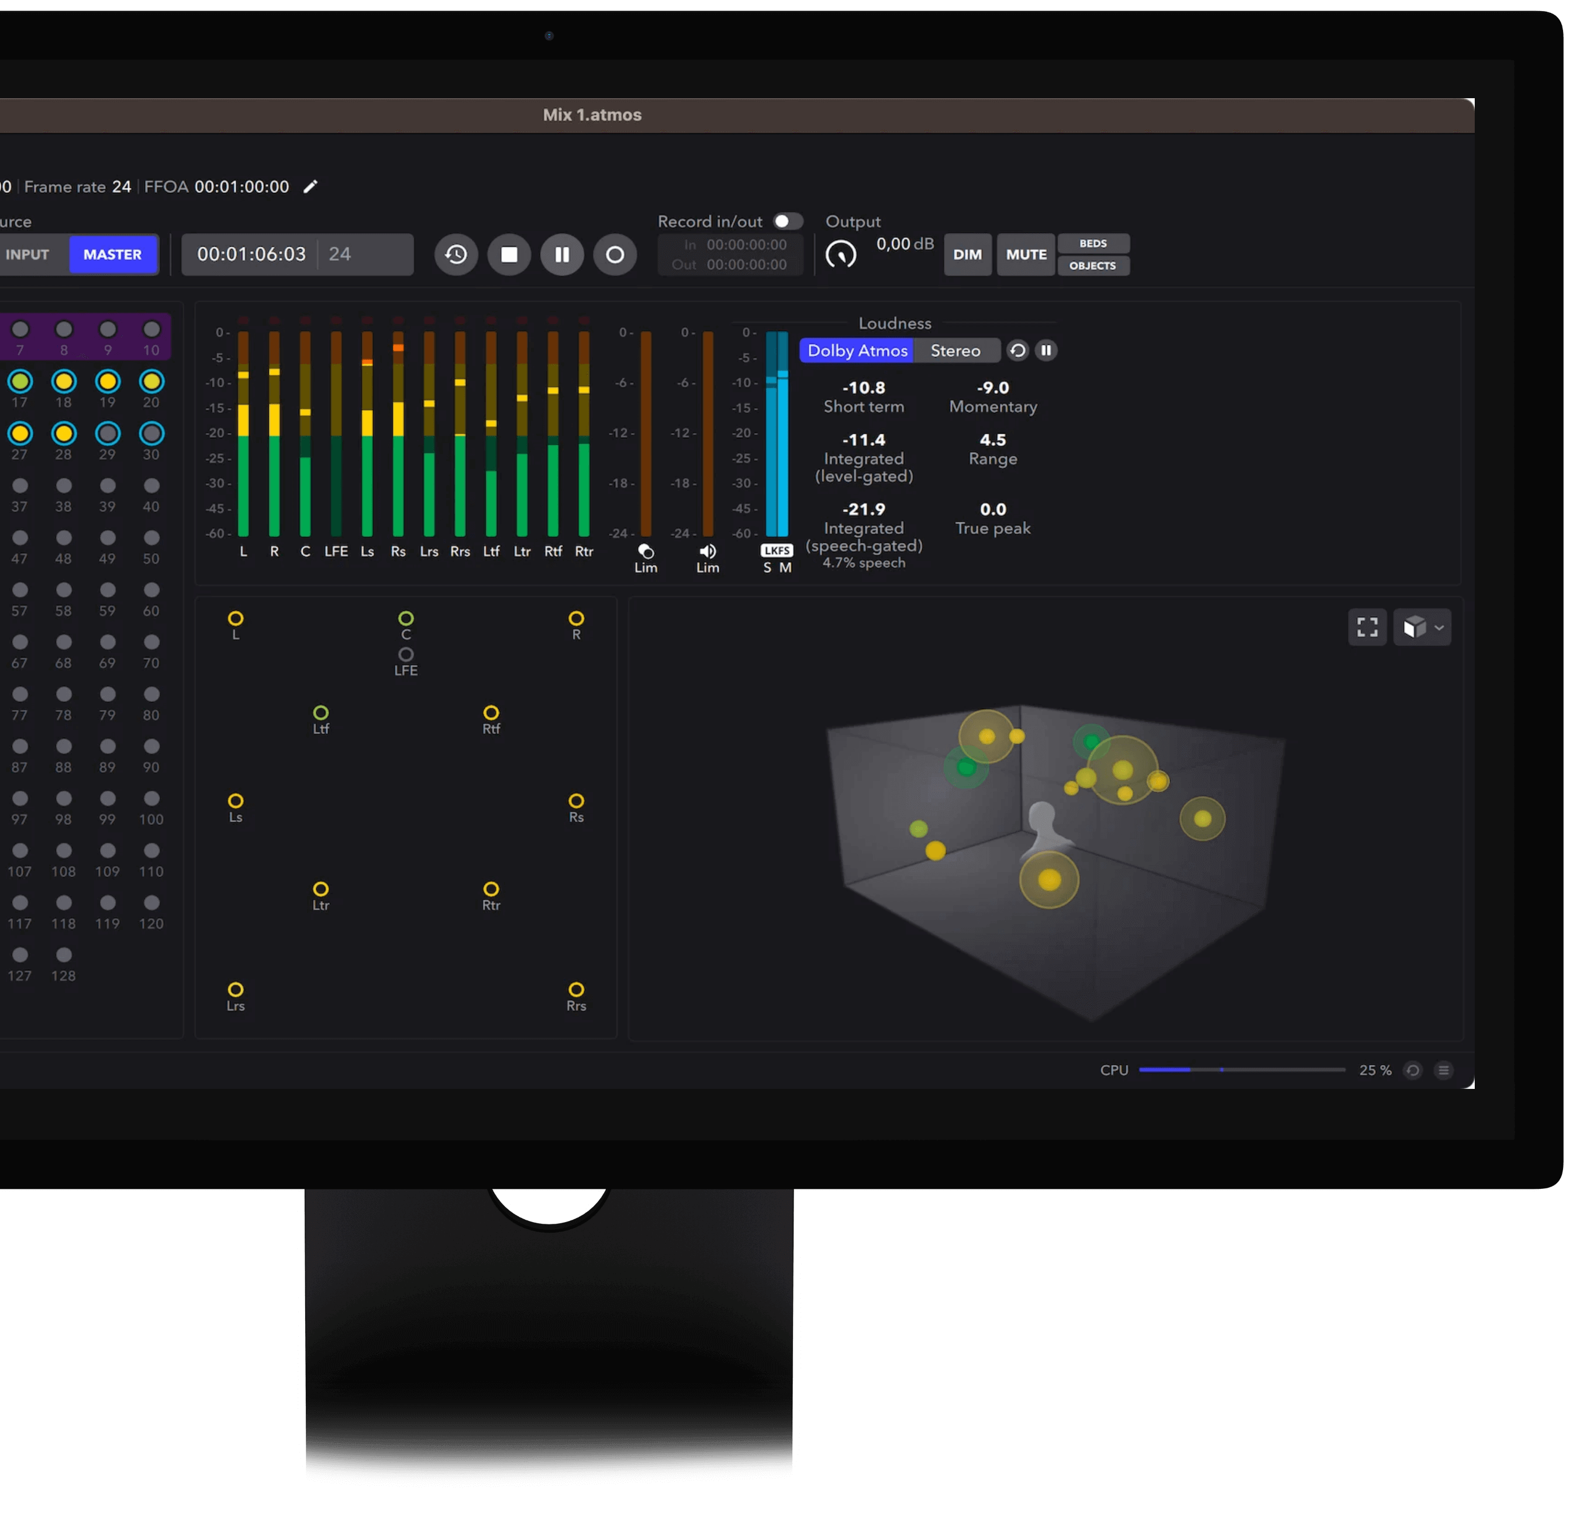
Task: Pause playback with the pause button
Action: click(x=562, y=255)
